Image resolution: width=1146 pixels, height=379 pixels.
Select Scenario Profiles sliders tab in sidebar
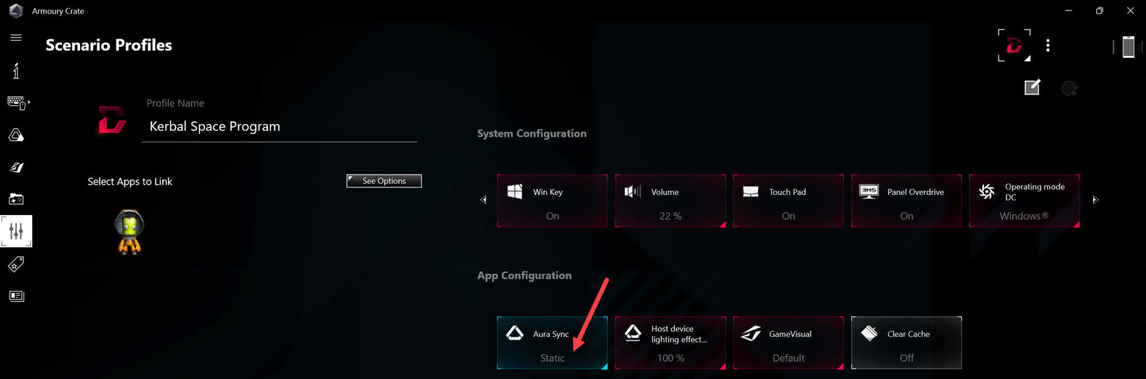point(16,231)
